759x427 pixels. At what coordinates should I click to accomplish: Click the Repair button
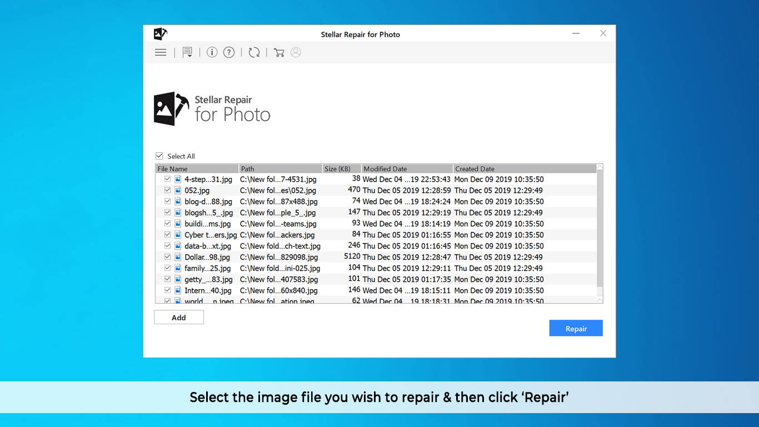(576, 329)
